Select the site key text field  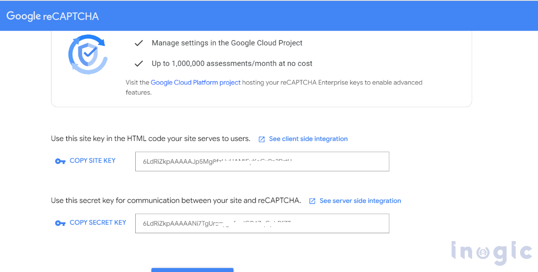262,161
